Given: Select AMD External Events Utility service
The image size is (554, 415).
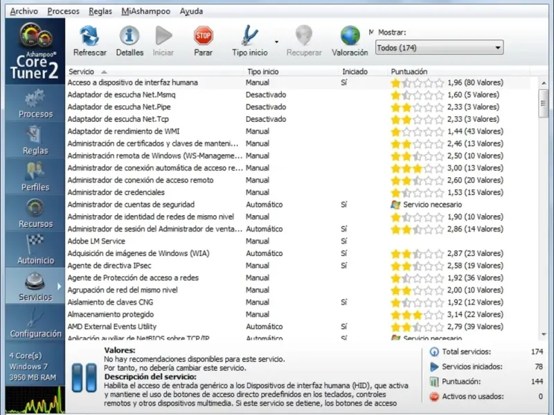Looking at the screenshot, I should (x=298, y=326).
